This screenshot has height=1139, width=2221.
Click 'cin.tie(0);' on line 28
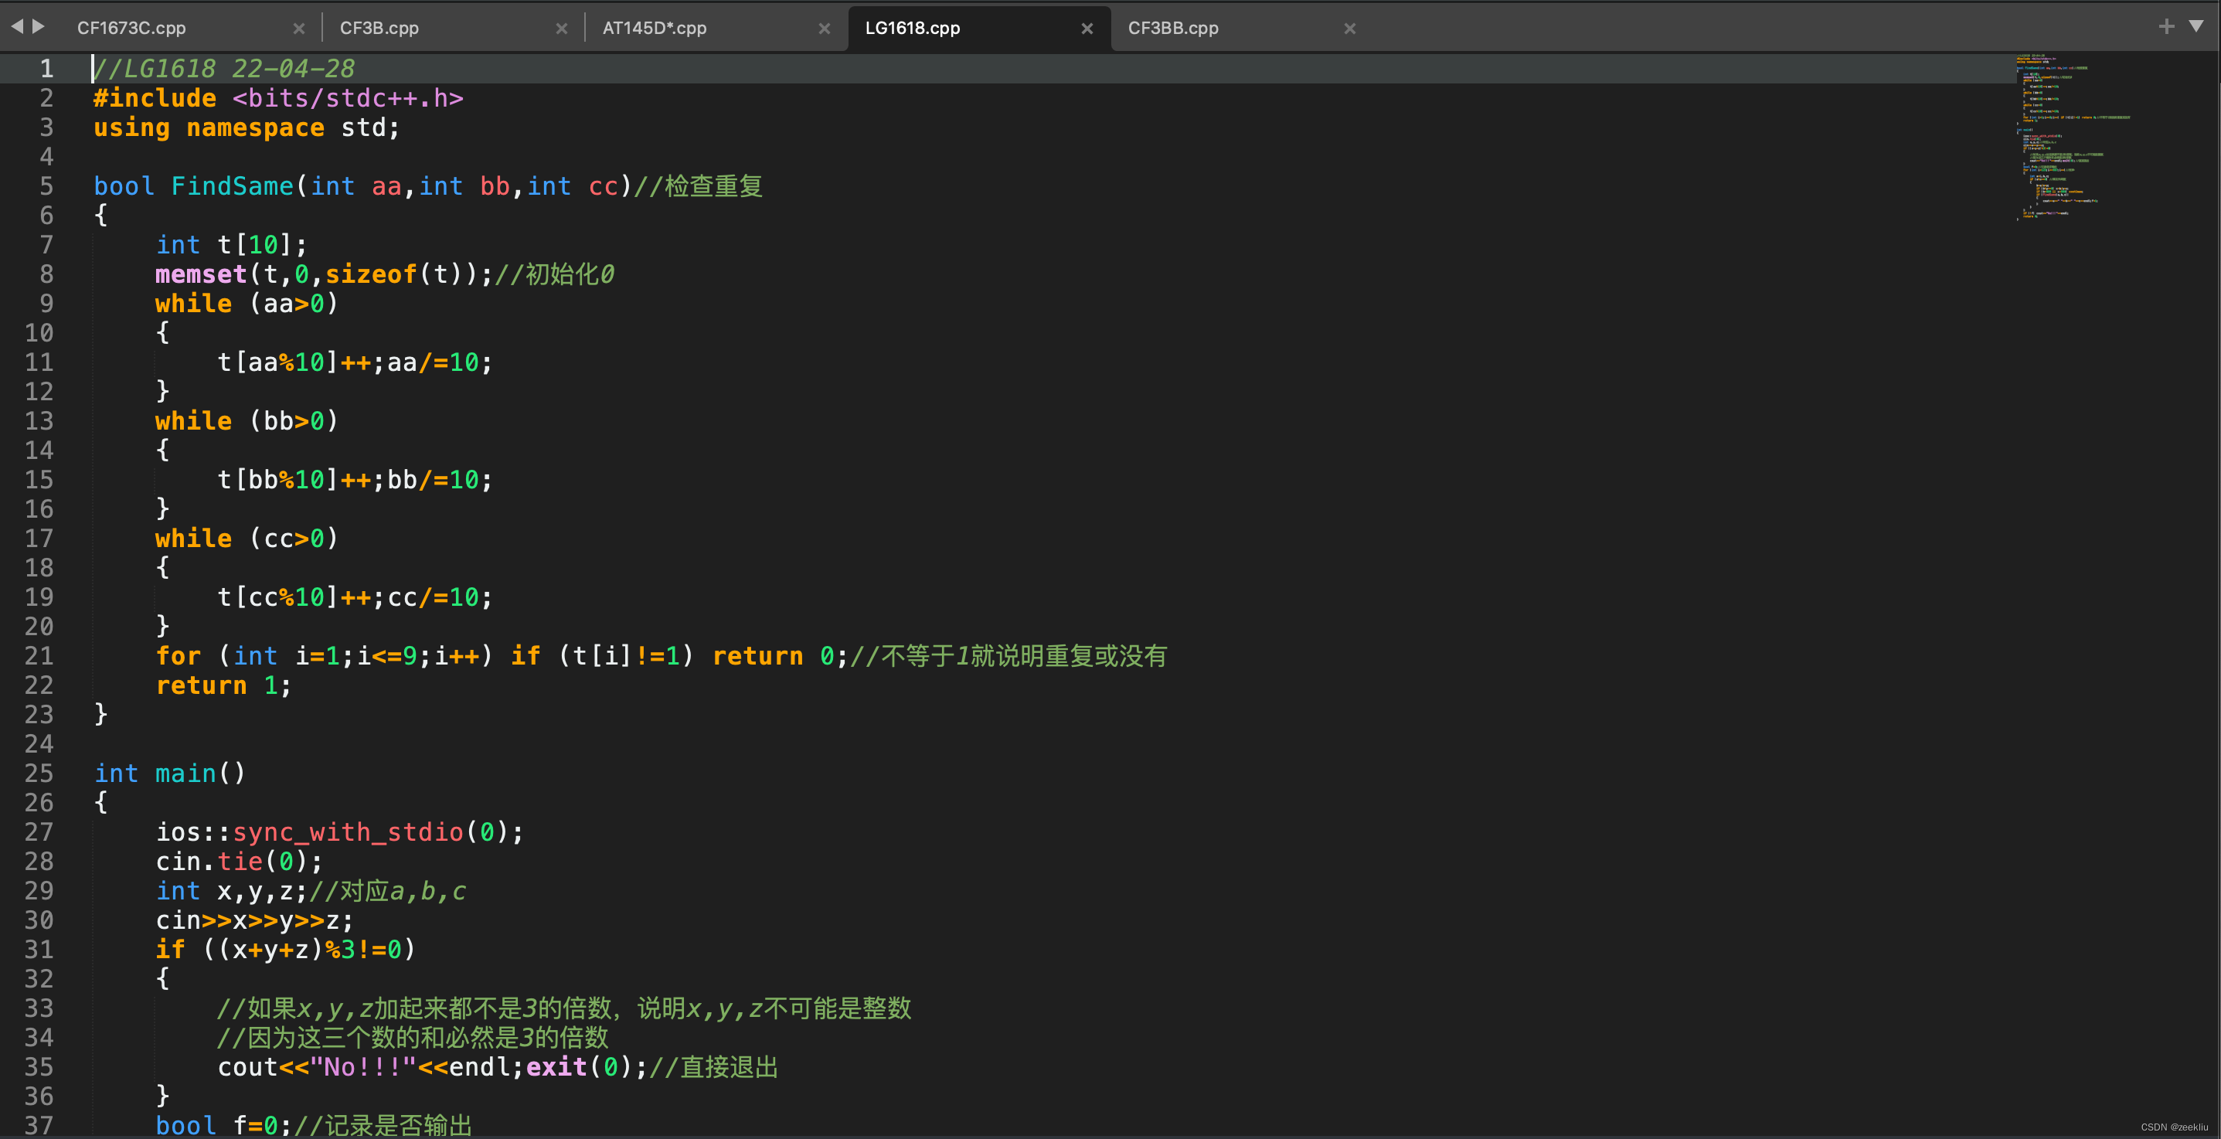coord(240,862)
